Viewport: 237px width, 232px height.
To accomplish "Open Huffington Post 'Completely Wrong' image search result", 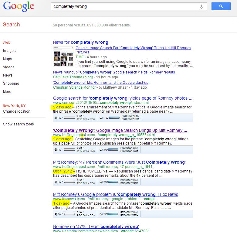I will (x=120, y=130).
